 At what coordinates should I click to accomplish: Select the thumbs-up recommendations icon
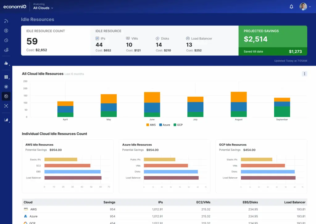click(x=6, y=63)
